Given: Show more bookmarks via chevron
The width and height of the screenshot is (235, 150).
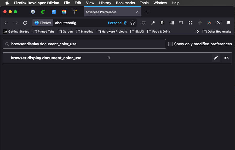Looking at the screenshot, I should [197, 32].
